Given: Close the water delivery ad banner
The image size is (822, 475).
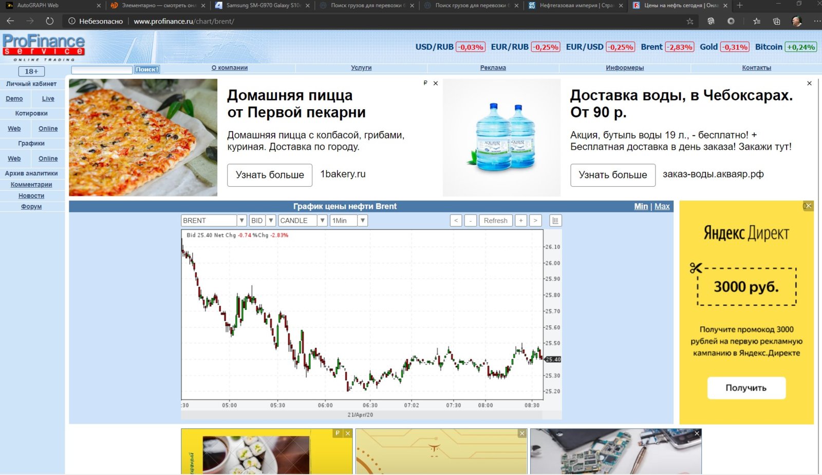Looking at the screenshot, I should coord(809,83).
